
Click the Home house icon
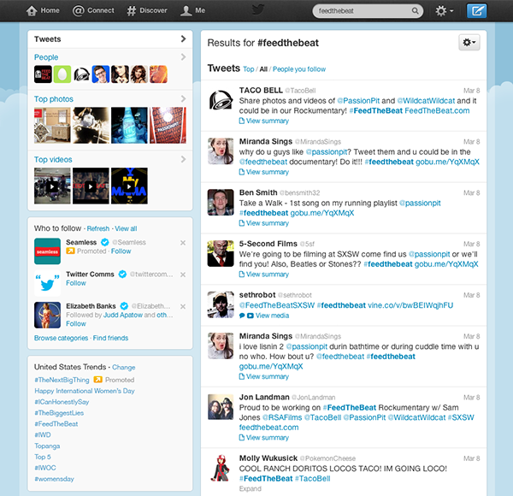[x=32, y=11]
